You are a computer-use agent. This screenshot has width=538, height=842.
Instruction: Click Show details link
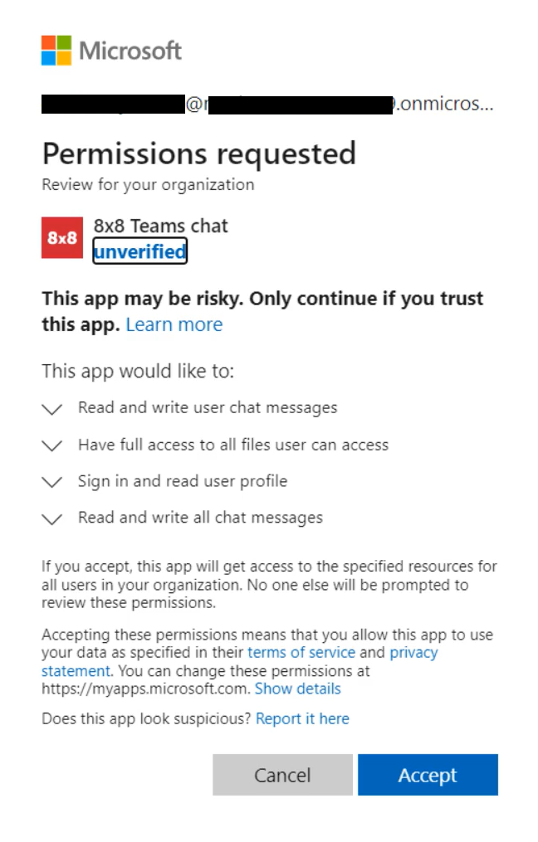coord(298,689)
